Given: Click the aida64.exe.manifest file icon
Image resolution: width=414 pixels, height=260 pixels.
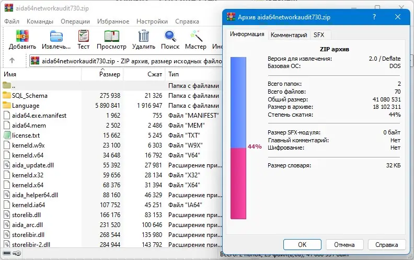Looking at the screenshot, I should 7,116.
